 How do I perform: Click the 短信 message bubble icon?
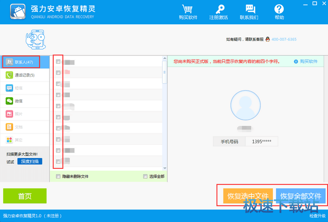coord(9,88)
